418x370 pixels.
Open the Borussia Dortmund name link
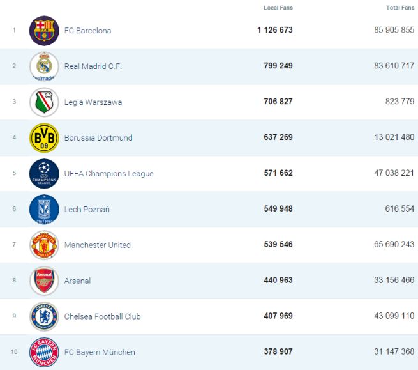[97, 138]
